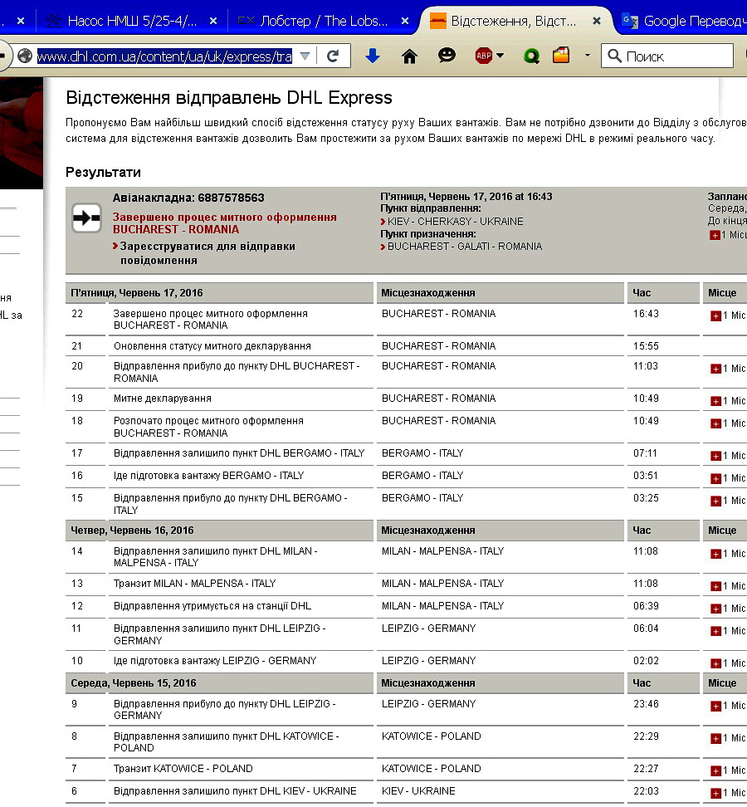Open dropdown arrow beside the orange box icon
Image resolution: width=747 pixels, height=807 pixels.
coord(588,55)
